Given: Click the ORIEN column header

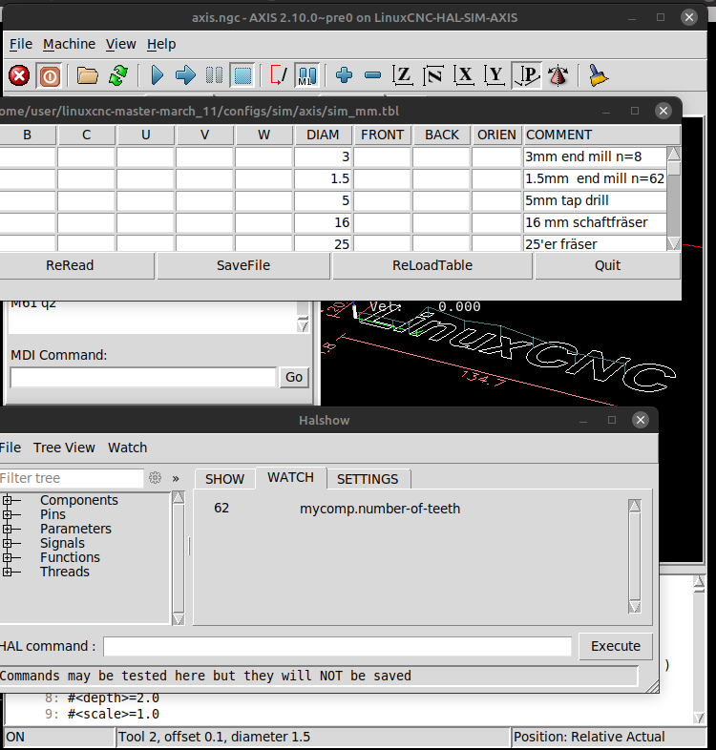Looking at the screenshot, I should pos(496,135).
